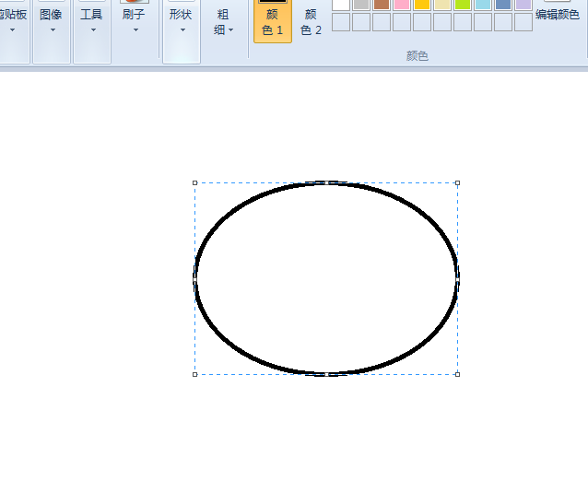Viewport: 588px width, 492px height.
Task: Click inside the selected ellipse shape
Action: [x=326, y=278]
